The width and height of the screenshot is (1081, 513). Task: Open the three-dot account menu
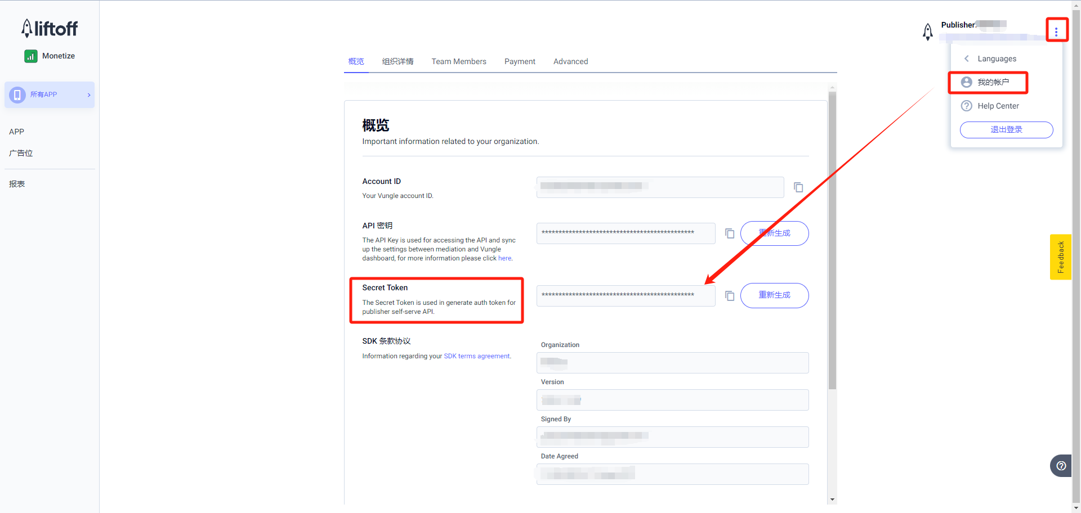[1056, 31]
